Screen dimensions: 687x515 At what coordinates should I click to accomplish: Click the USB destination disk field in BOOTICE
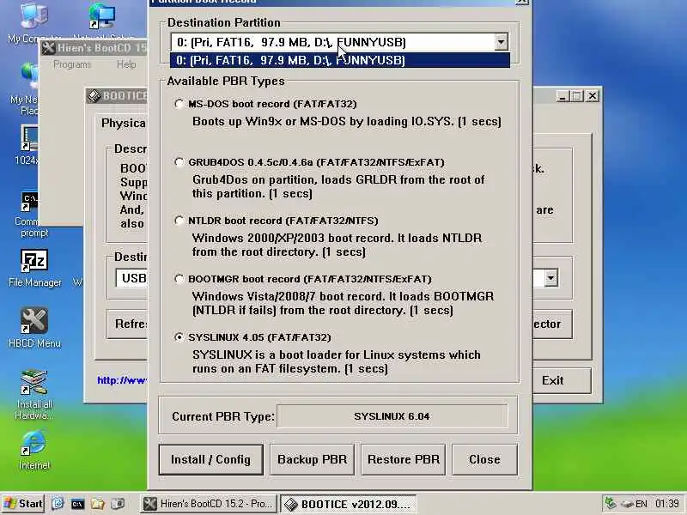coord(132,278)
